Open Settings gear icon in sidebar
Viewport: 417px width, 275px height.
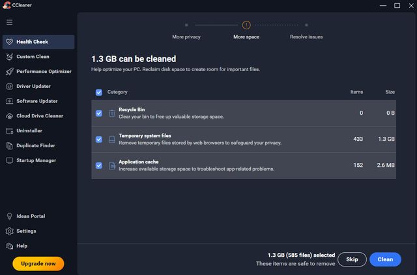coord(9,231)
